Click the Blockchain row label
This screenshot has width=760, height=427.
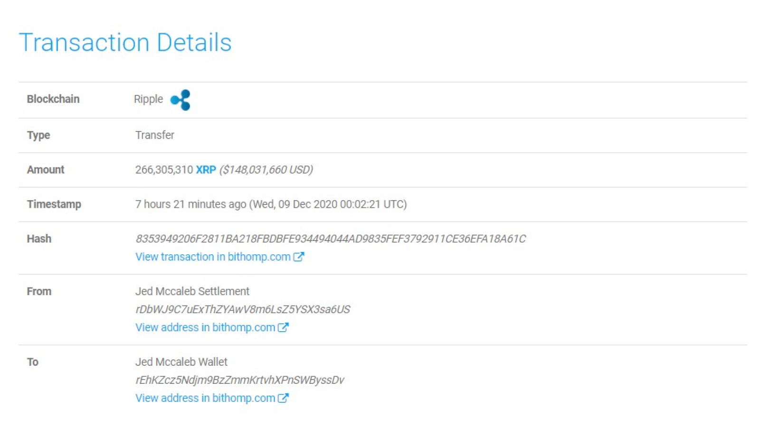[x=53, y=99]
